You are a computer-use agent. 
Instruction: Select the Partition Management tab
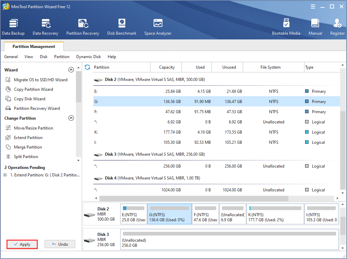click(x=34, y=46)
